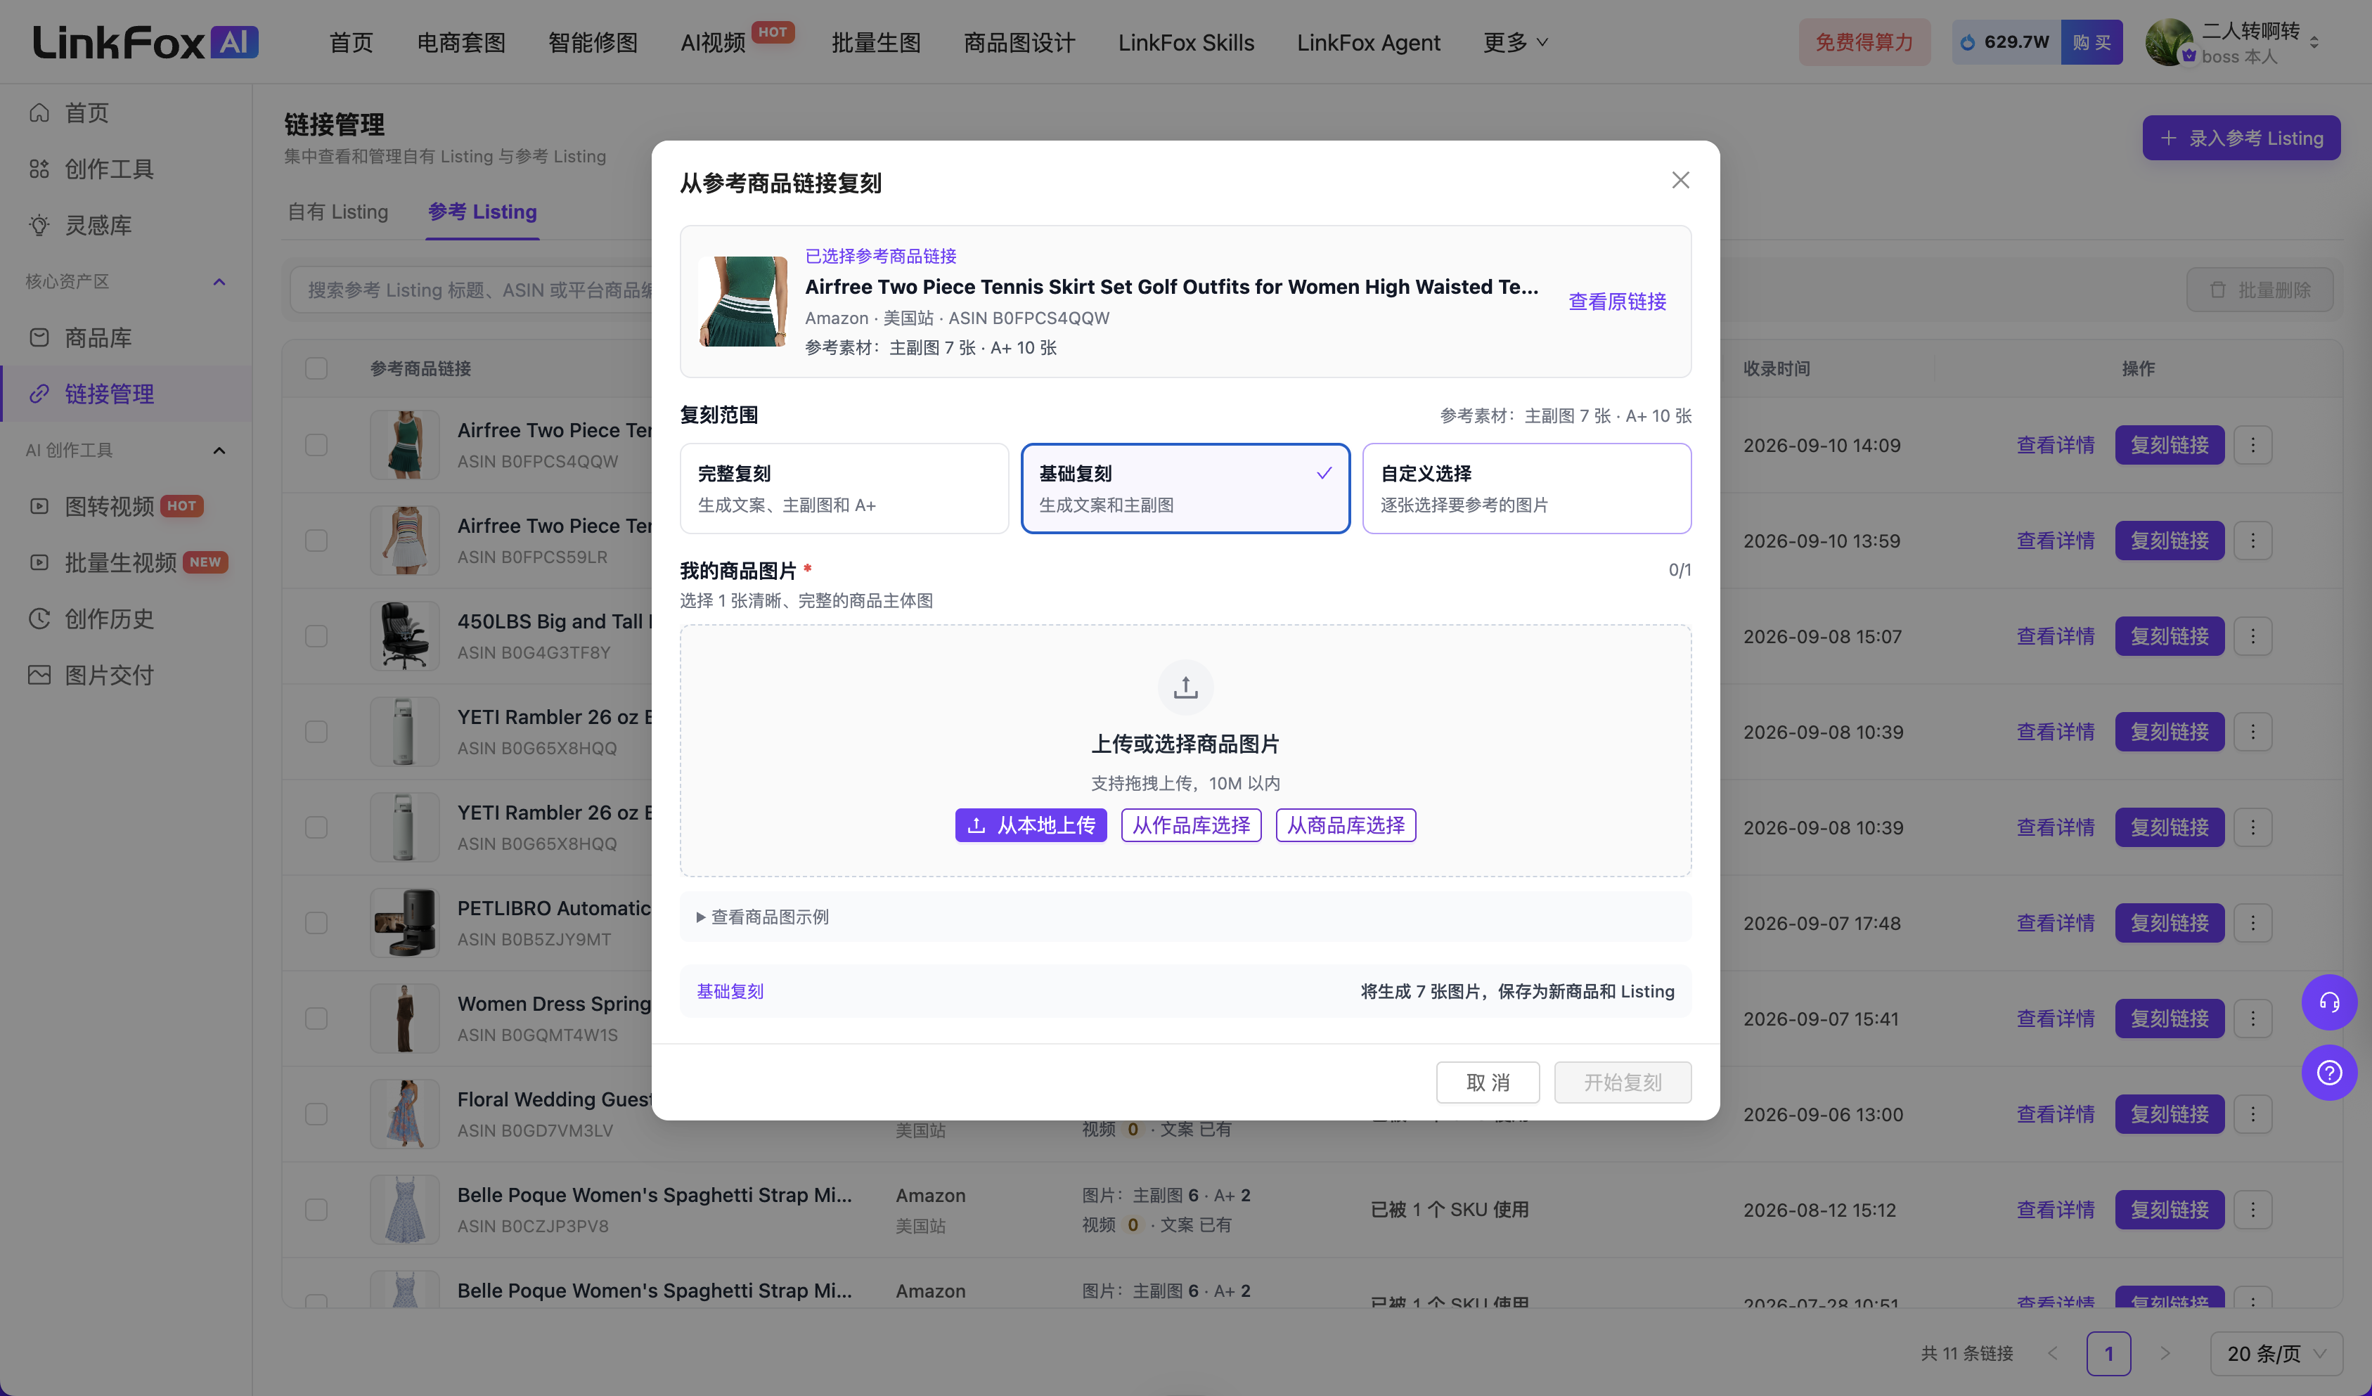Click 从作品库选择 button
Screen dimensions: 2372x1396
click(1191, 825)
